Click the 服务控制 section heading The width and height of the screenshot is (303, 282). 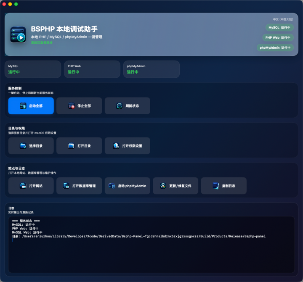click(15, 88)
